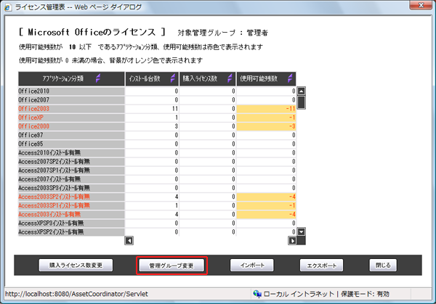This screenshot has width=436, height=304.
Task: Select the red Office2003 row
Action: coord(157,109)
